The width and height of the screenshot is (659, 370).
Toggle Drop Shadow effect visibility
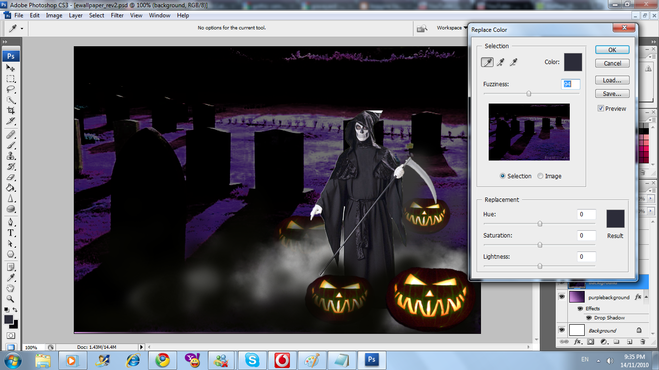pos(589,317)
